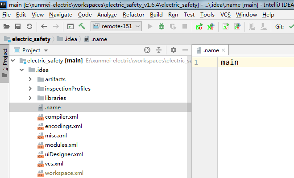The image size is (294, 178).
Task: Click the Synchronize refresh icon
Action: pos(29,26)
